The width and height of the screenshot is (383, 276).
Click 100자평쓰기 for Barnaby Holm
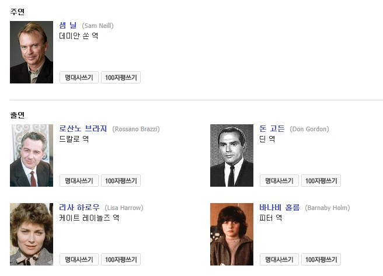pyautogui.click(x=321, y=260)
